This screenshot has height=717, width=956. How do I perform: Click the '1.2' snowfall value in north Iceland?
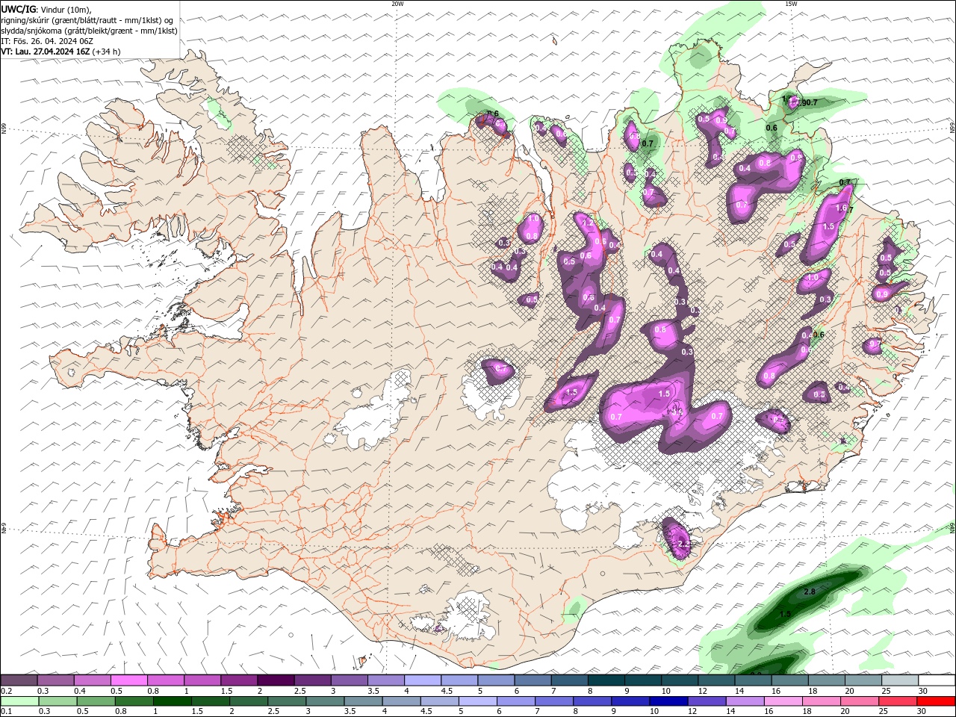(588, 223)
